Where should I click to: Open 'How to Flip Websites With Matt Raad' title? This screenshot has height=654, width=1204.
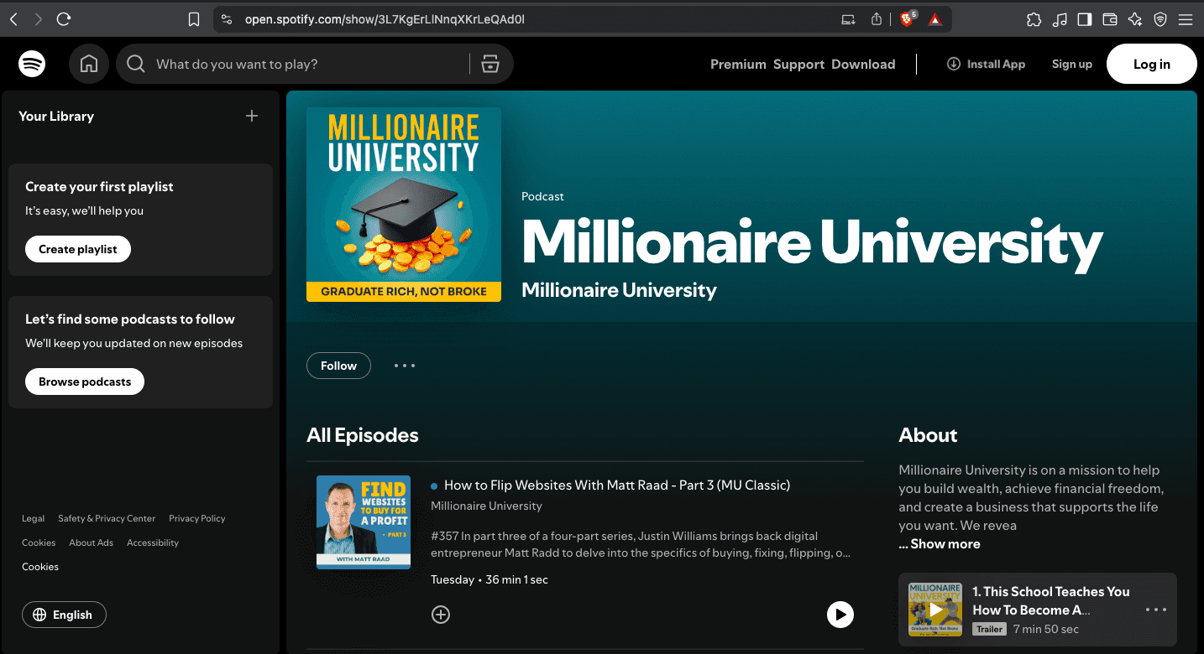[x=617, y=485]
